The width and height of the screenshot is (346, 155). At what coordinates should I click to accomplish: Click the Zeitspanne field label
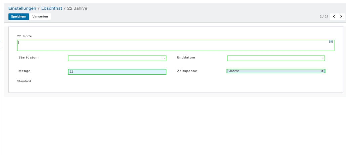pos(187,71)
